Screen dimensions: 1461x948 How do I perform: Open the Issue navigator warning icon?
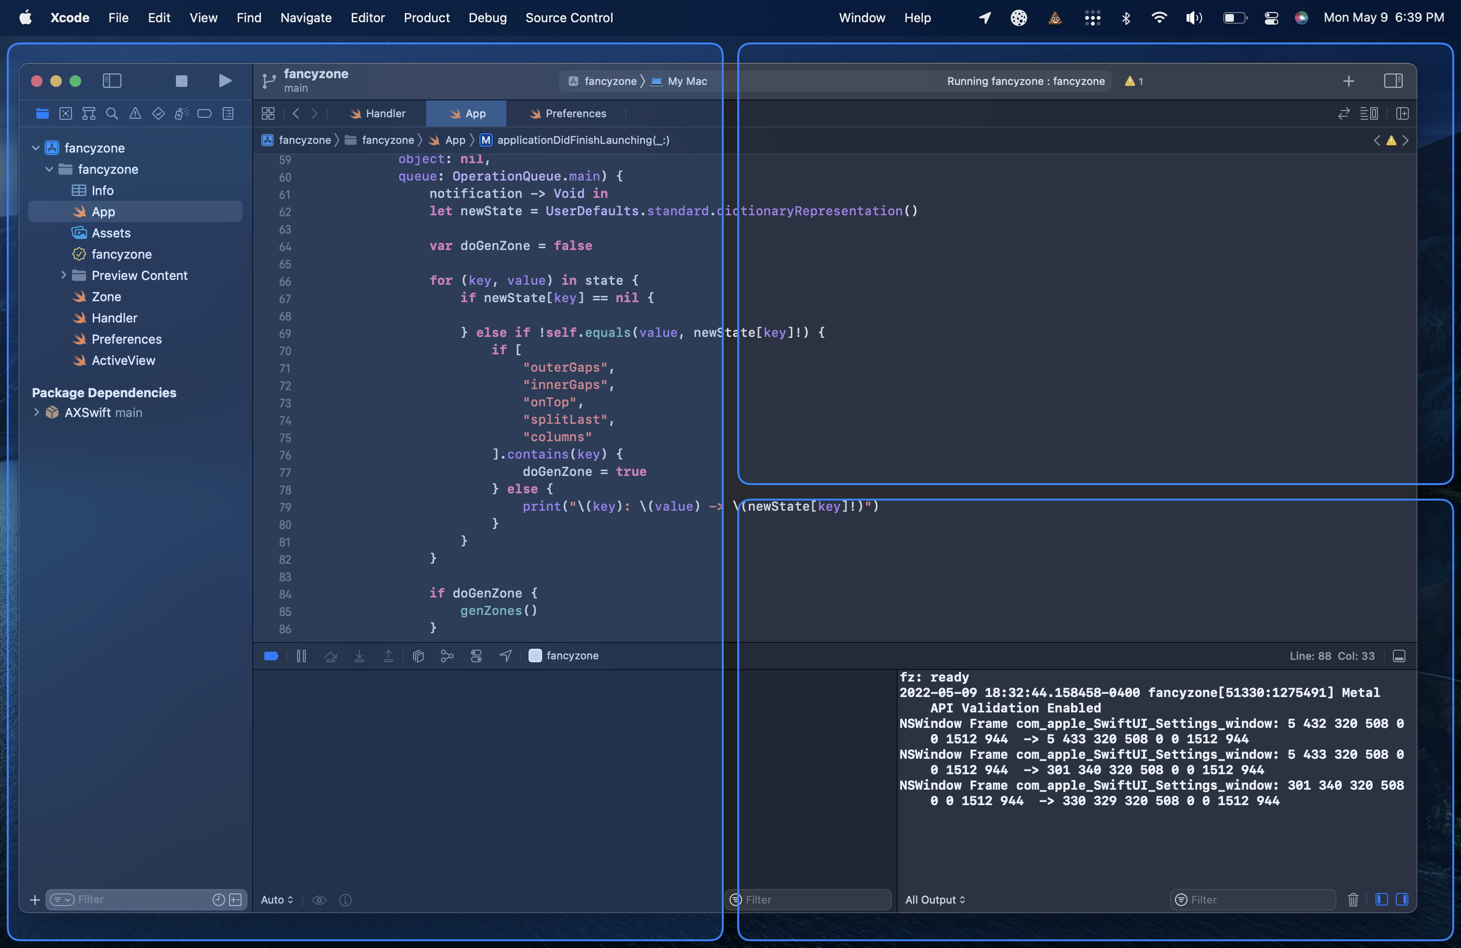pyautogui.click(x=135, y=113)
